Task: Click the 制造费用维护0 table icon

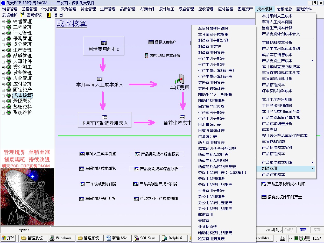Action: point(104,43)
